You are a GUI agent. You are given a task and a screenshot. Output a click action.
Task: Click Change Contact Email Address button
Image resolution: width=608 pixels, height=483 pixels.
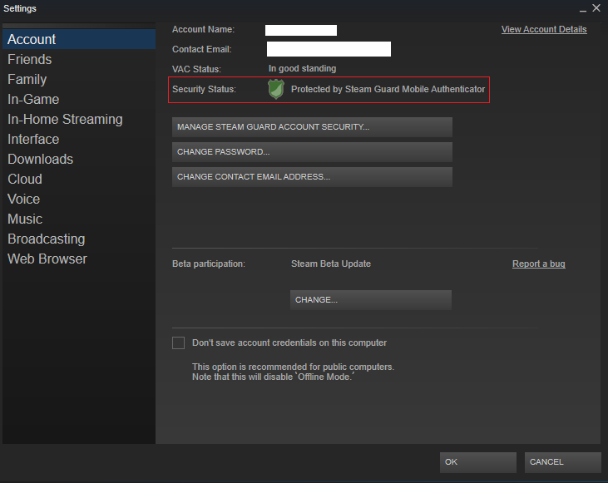click(312, 177)
